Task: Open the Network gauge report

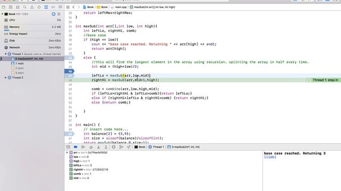Action: click(32, 47)
